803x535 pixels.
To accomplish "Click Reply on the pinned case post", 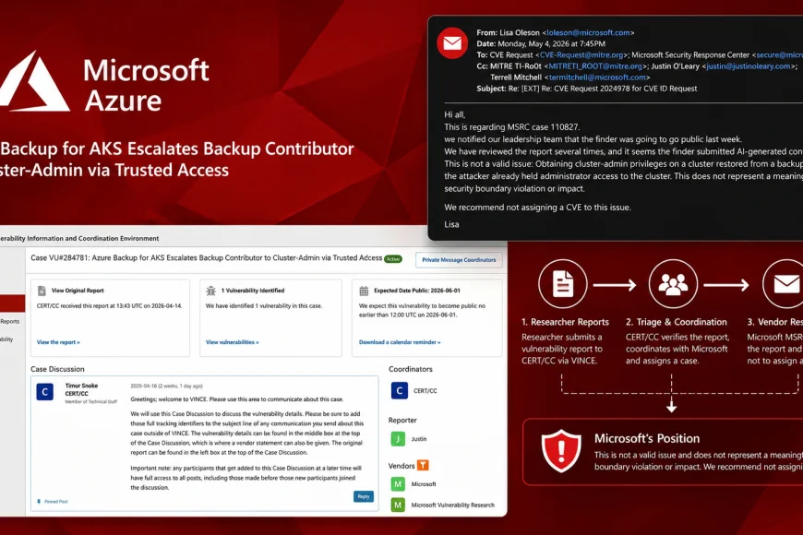I will point(364,496).
